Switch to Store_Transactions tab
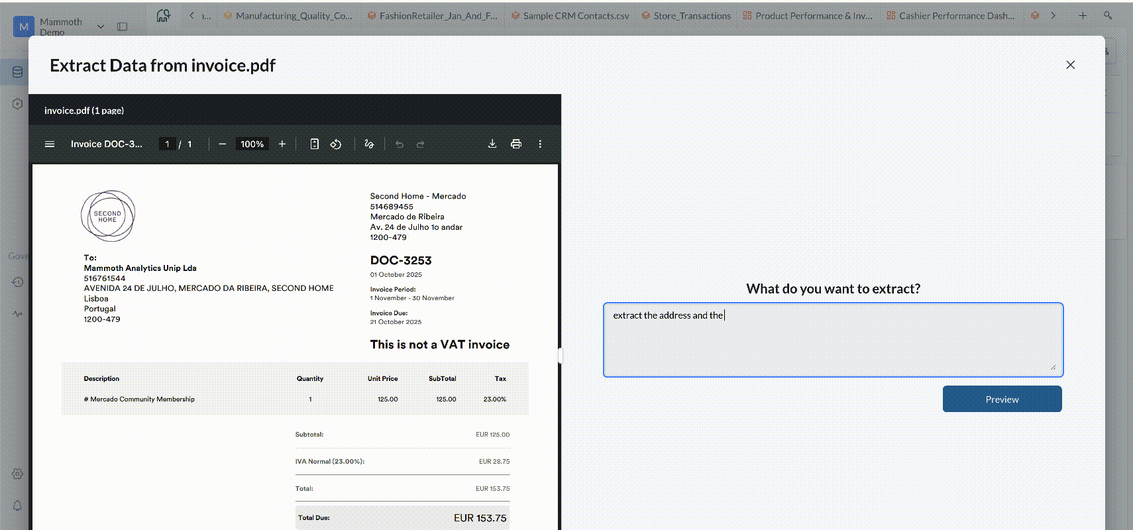 [686, 15]
